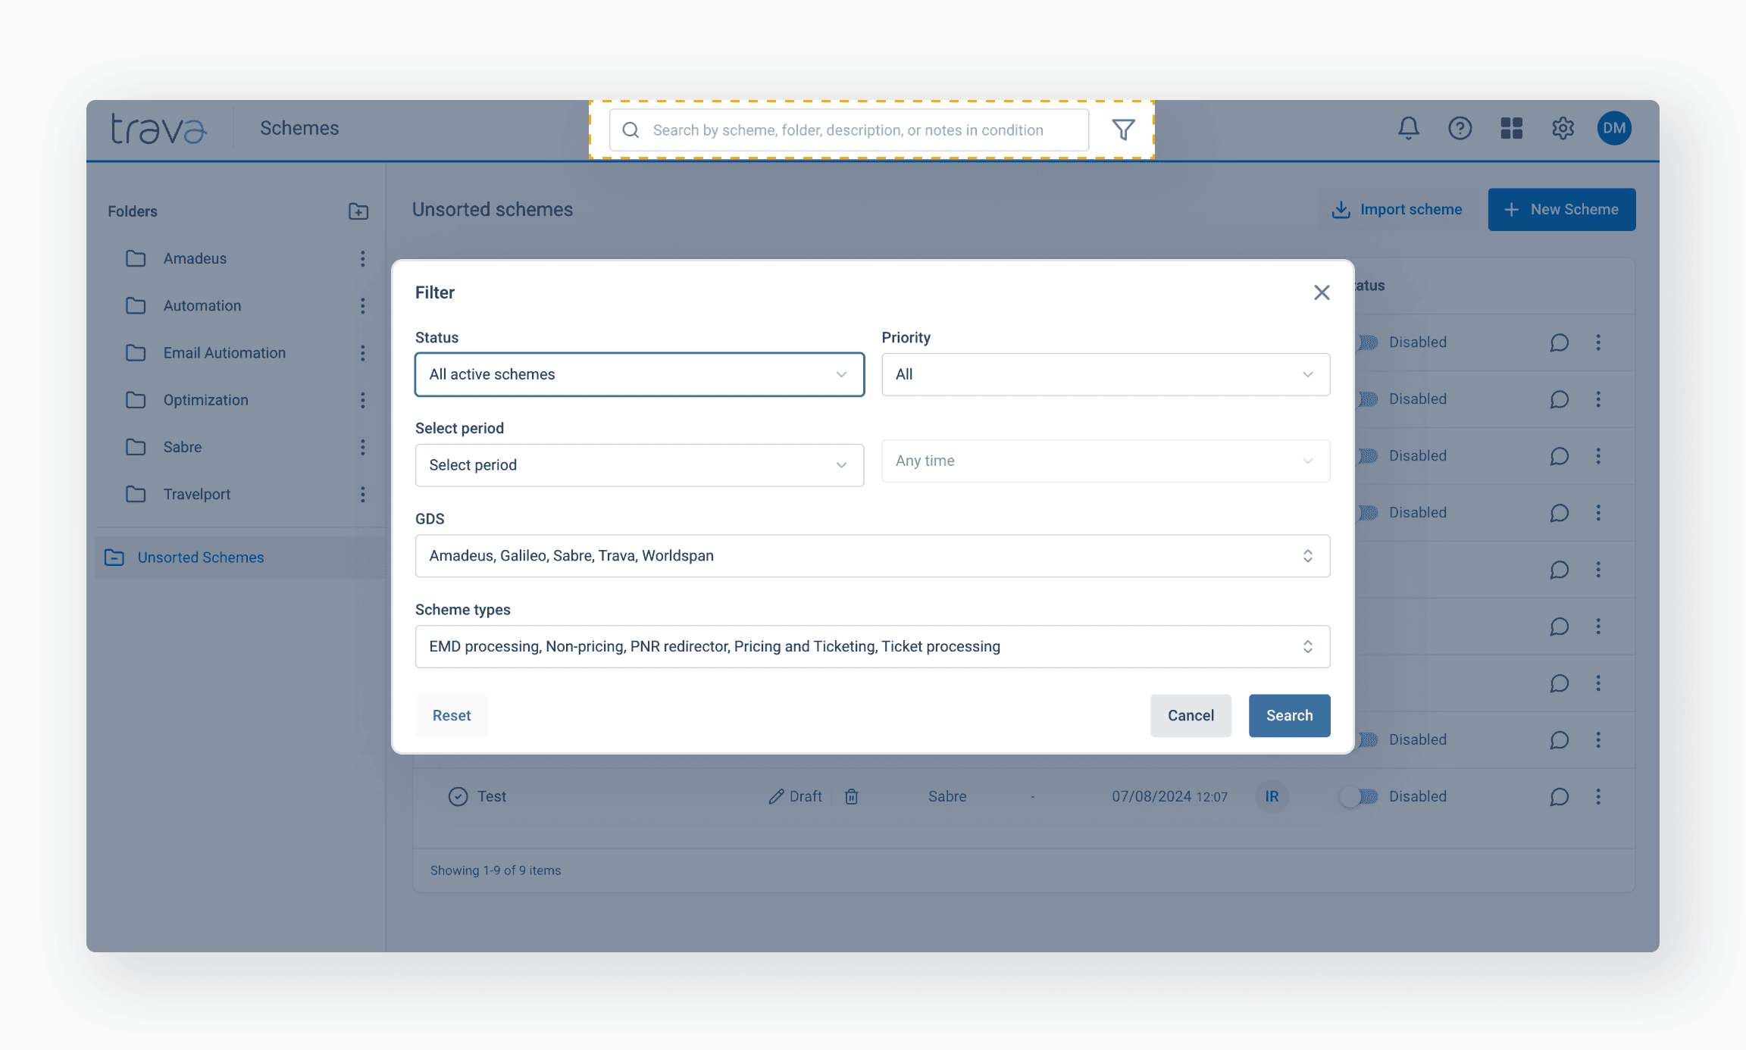Click the Reset filter button
The width and height of the screenshot is (1746, 1050).
452,715
